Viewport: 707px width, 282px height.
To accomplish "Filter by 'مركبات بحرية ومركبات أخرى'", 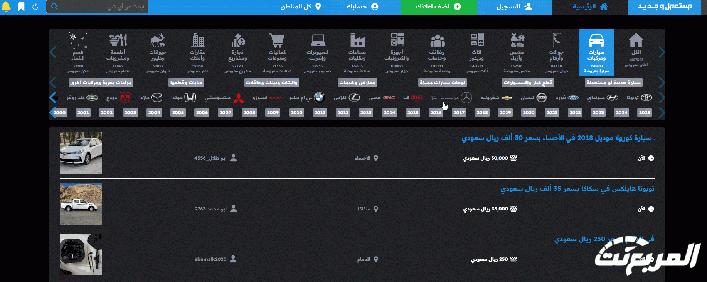I will click(x=101, y=82).
